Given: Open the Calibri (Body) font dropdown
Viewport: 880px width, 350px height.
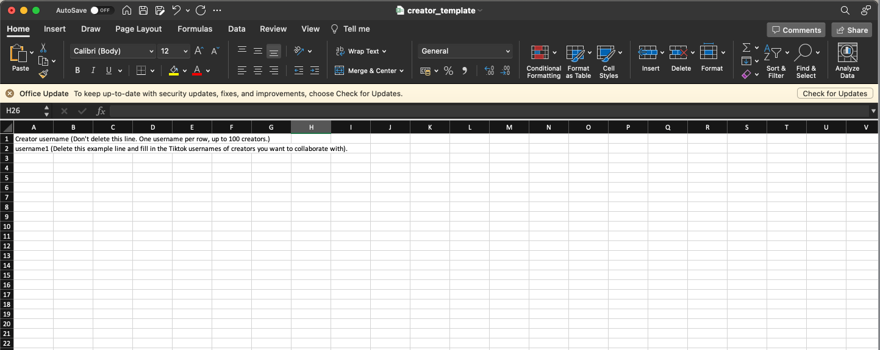Looking at the screenshot, I should click(113, 51).
